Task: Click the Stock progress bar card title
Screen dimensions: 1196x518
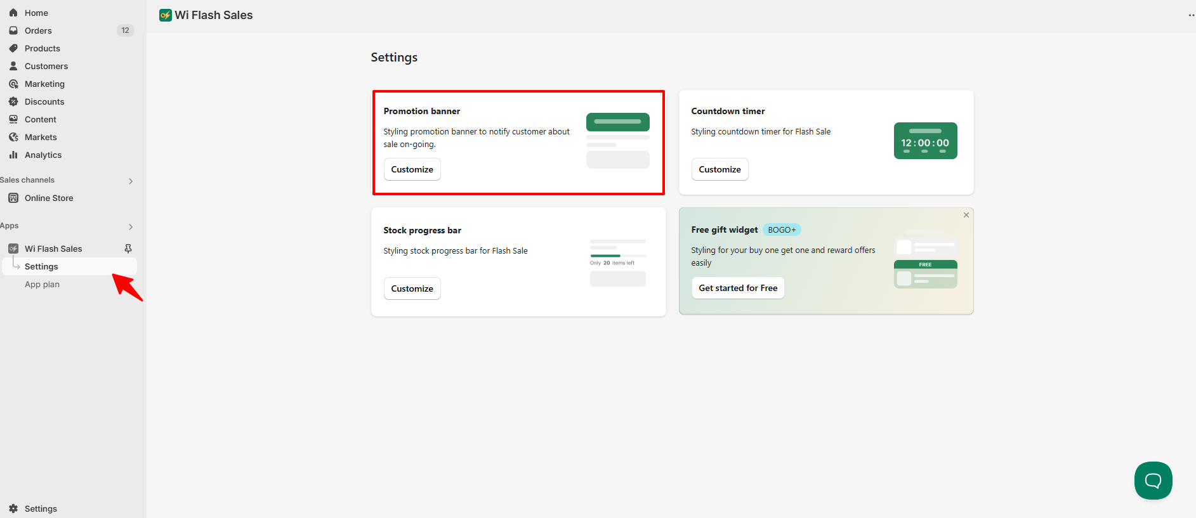Action: [x=422, y=230]
